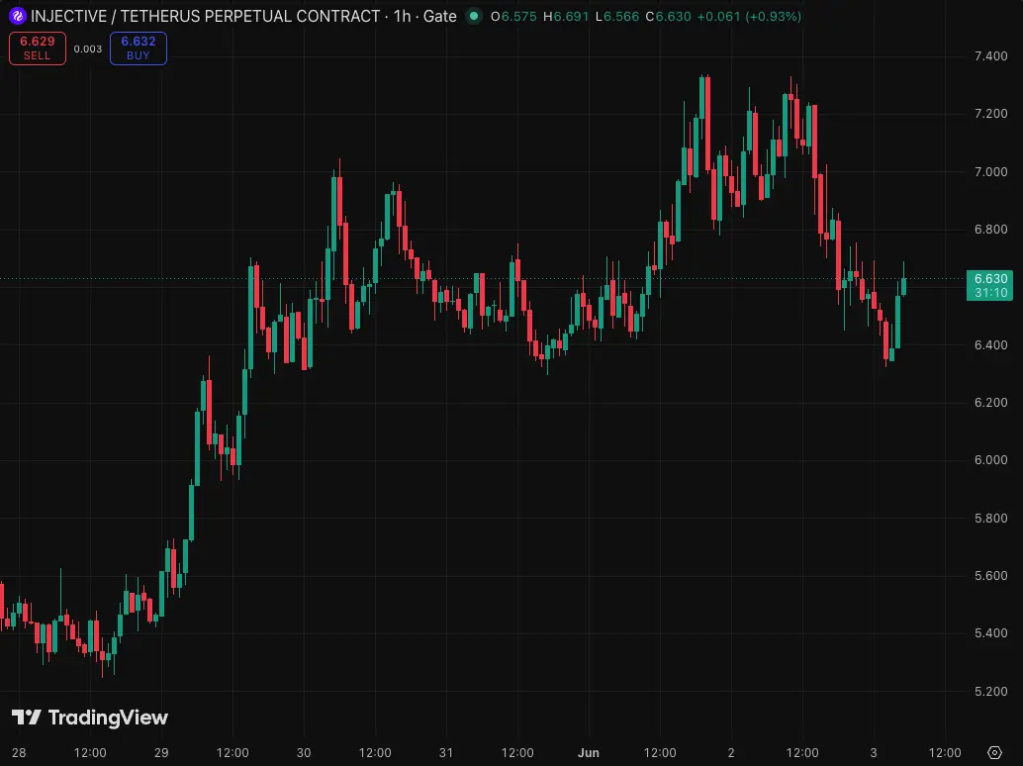Image resolution: width=1023 pixels, height=766 pixels.
Task: Click the 5.400 price axis label
Action: tap(991, 633)
